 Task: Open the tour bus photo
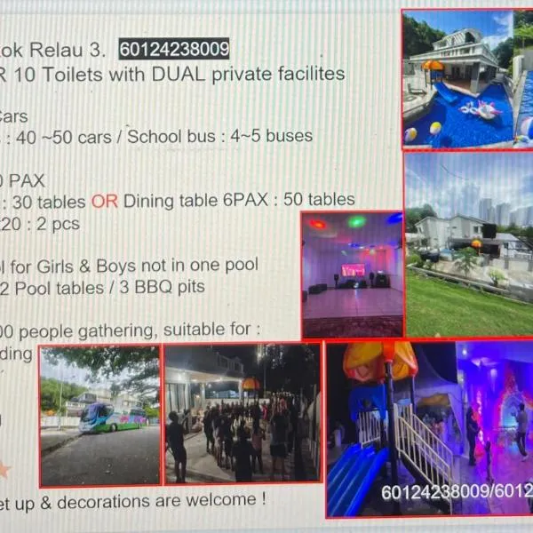pos(99,415)
